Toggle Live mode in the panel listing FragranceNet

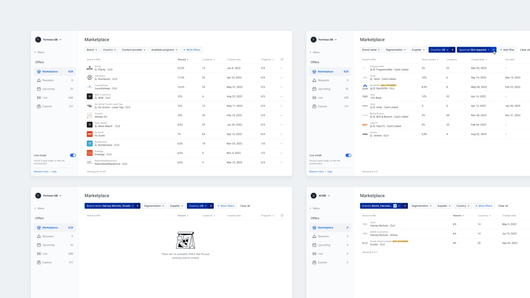point(348,155)
